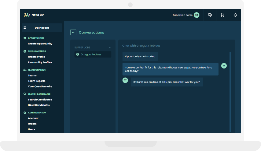Open the Dashboard menu item

click(42, 28)
